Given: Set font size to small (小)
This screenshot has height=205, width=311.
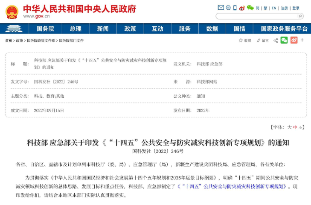Looking at the screenshot, I should pyautogui.click(x=300, y=127).
